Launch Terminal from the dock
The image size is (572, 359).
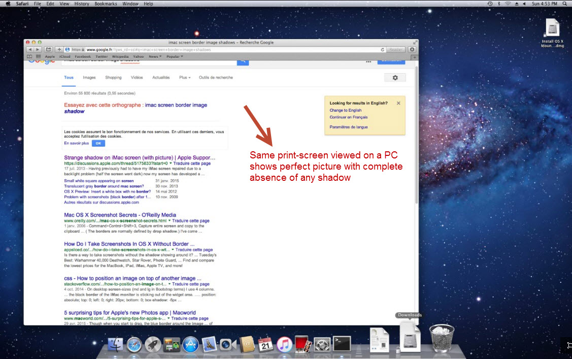pos(342,344)
